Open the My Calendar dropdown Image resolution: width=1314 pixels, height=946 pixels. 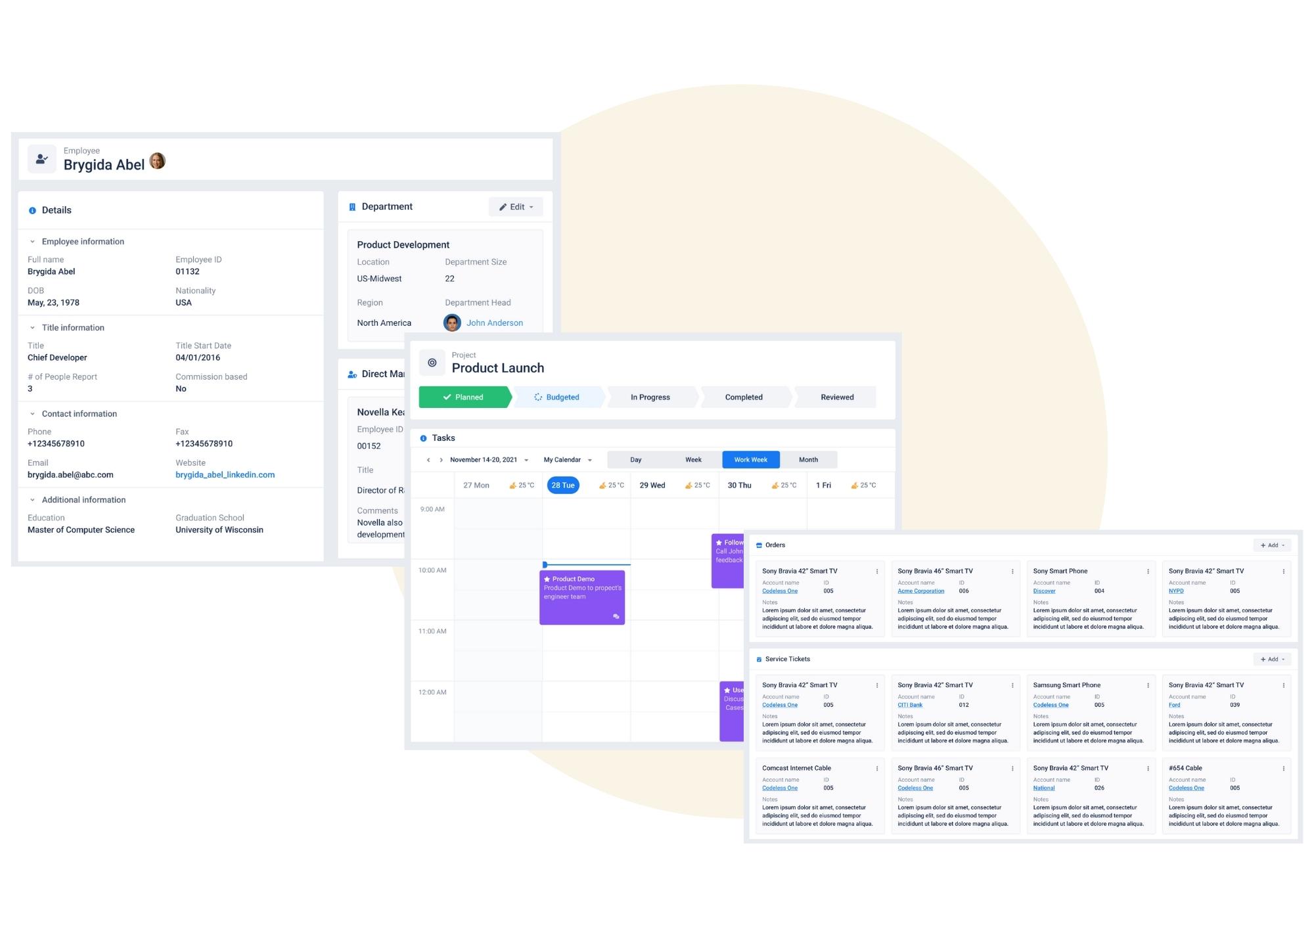click(x=566, y=459)
